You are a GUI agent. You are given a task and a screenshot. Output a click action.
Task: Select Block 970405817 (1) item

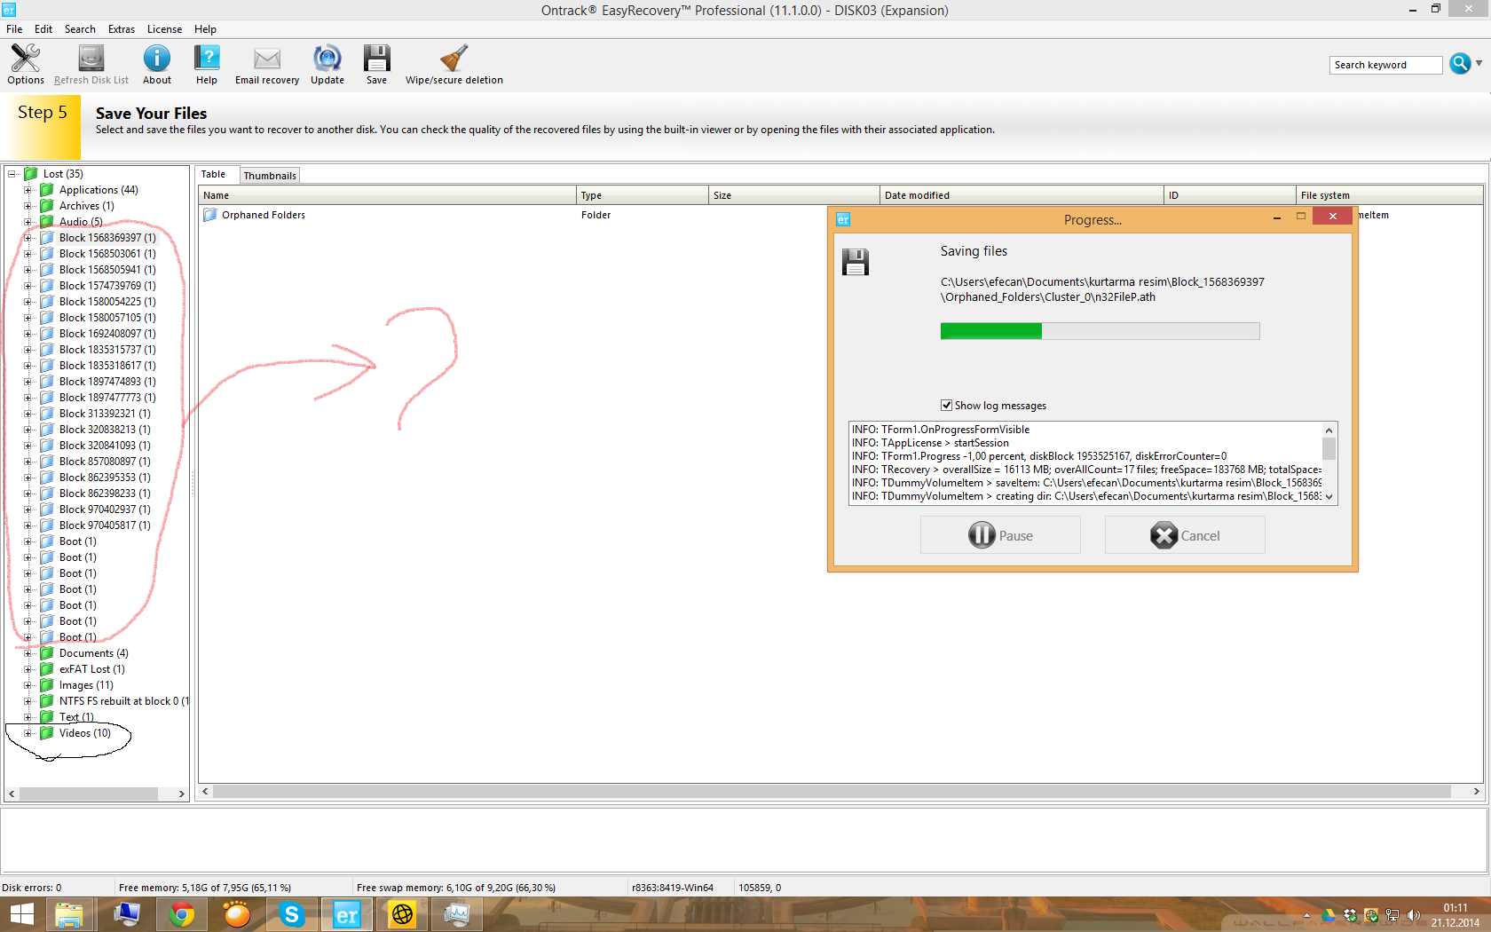coord(105,525)
